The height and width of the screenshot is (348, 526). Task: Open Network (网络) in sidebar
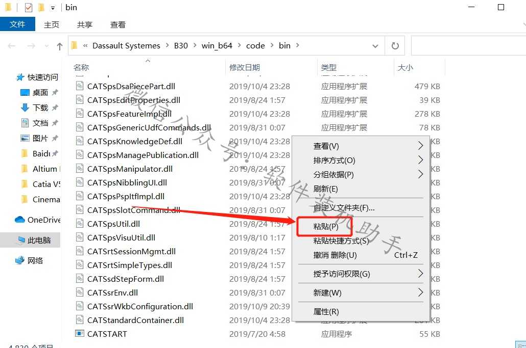(x=30, y=260)
